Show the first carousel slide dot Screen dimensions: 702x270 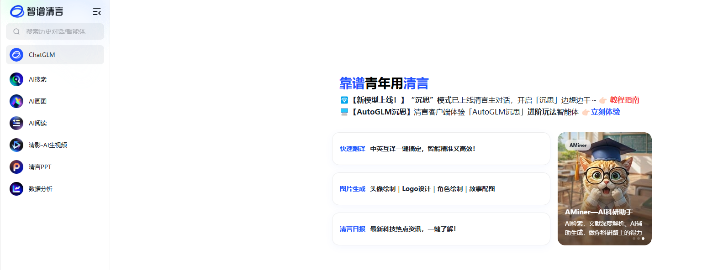pyautogui.click(x=634, y=239)
